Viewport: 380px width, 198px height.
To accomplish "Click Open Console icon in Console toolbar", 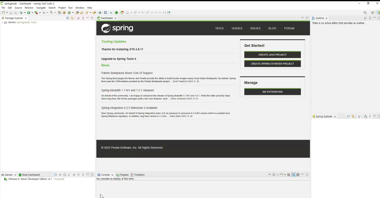I will pos(281,175).
